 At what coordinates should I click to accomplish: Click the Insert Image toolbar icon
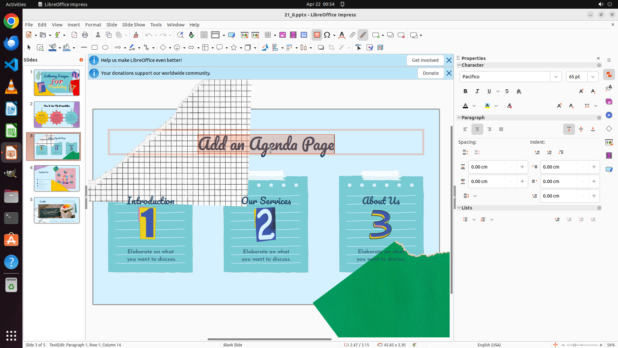tap(283, 35)
